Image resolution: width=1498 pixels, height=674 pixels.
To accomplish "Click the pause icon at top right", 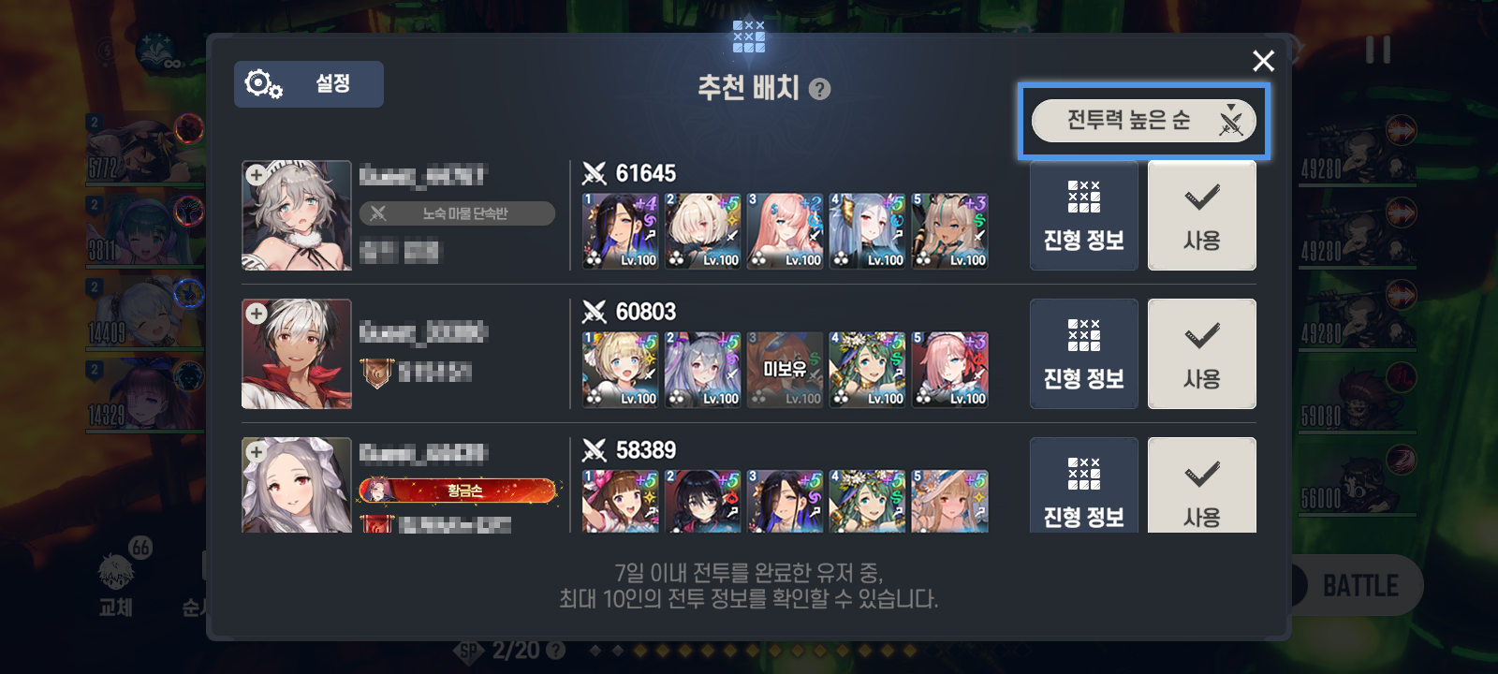I will coord(1378,50).
